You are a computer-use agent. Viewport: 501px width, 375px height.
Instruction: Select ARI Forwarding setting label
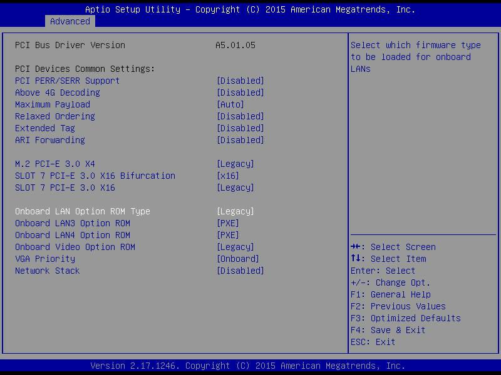click(49, 140)
